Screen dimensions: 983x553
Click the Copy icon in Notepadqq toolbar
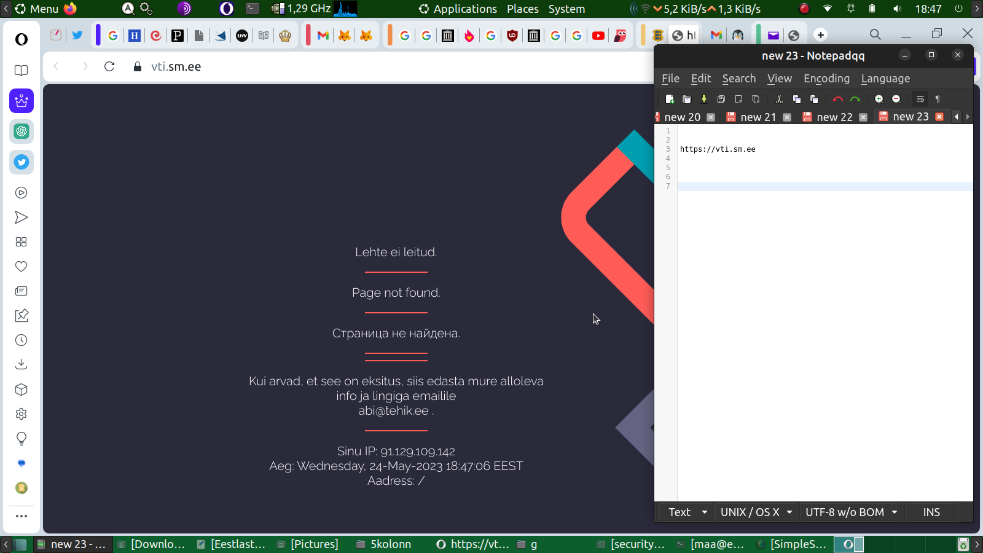(797, 99)
